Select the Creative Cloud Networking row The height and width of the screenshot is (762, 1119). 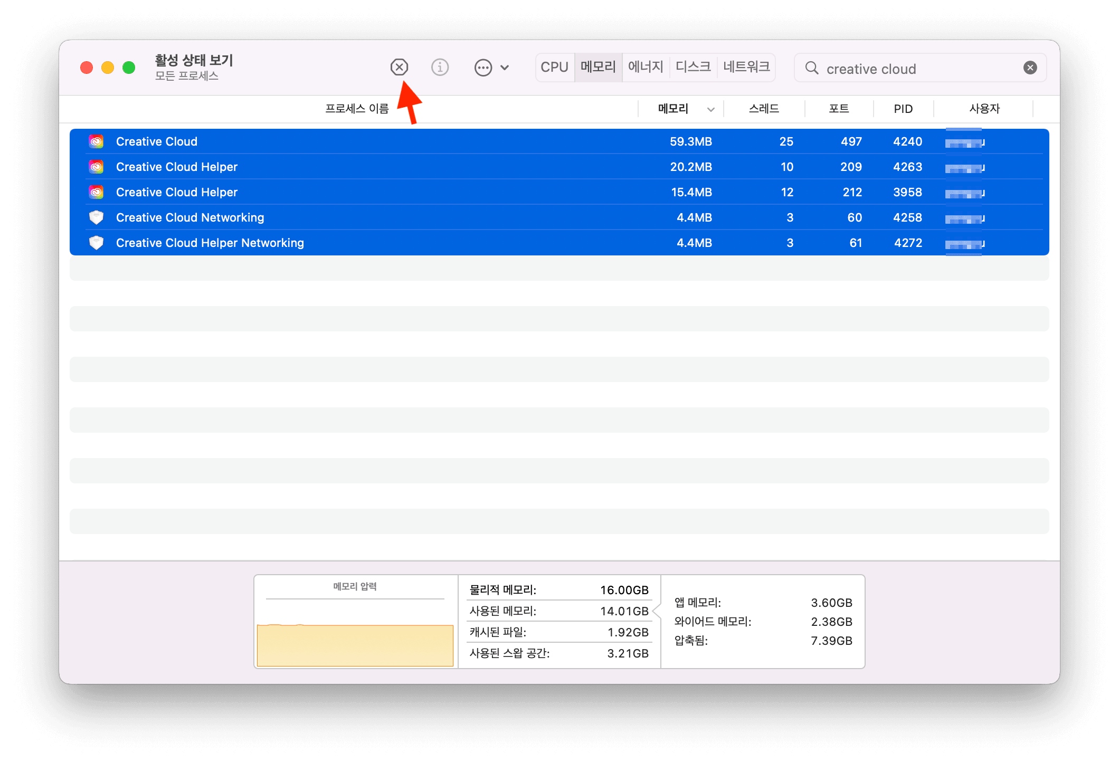pyautogui.click(x=559, y=217)
